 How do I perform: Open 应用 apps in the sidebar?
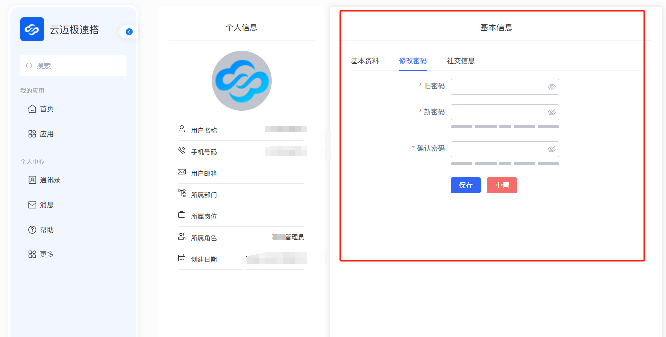(x=46, y=134)
